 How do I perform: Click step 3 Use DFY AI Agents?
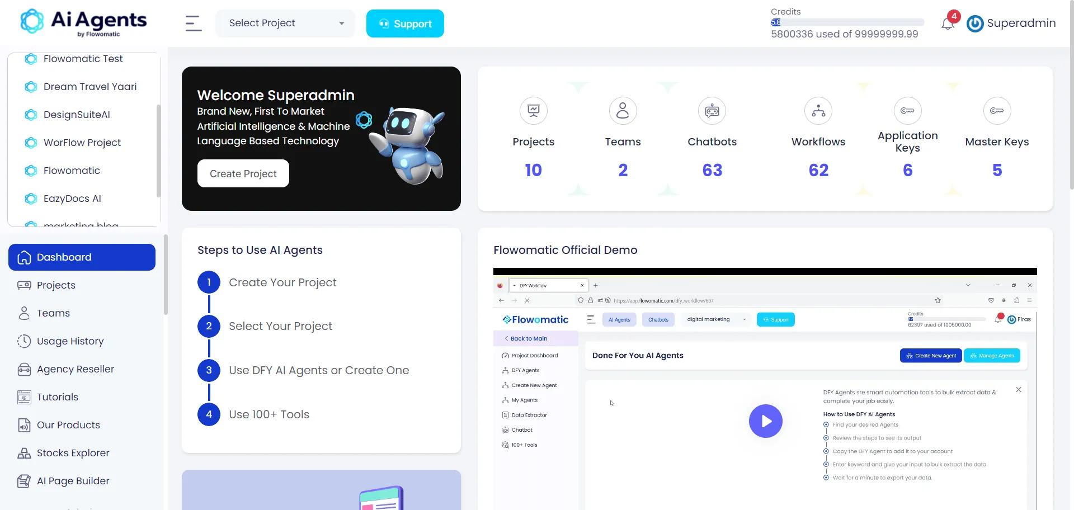click(x=319, y=370)
